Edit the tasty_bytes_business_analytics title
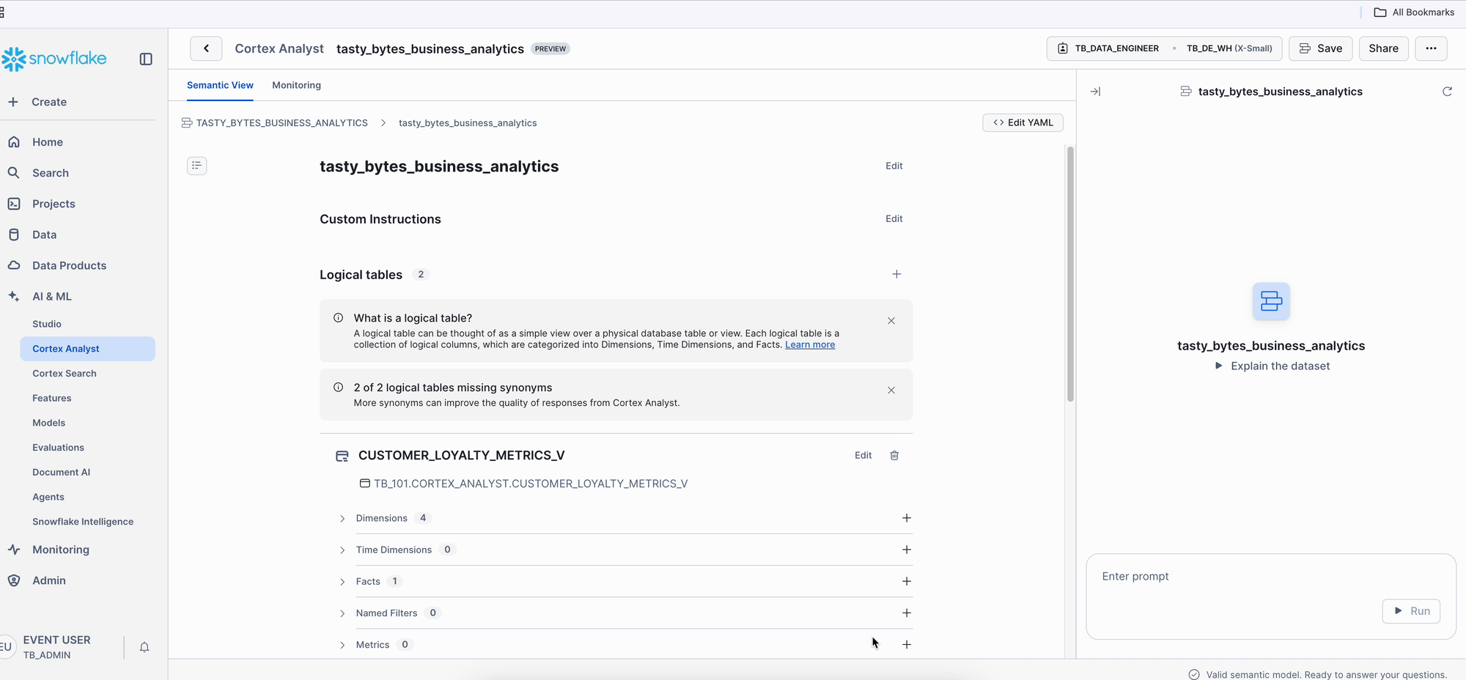The height and width of the screenshot is (680, 1466). [894, 166]
